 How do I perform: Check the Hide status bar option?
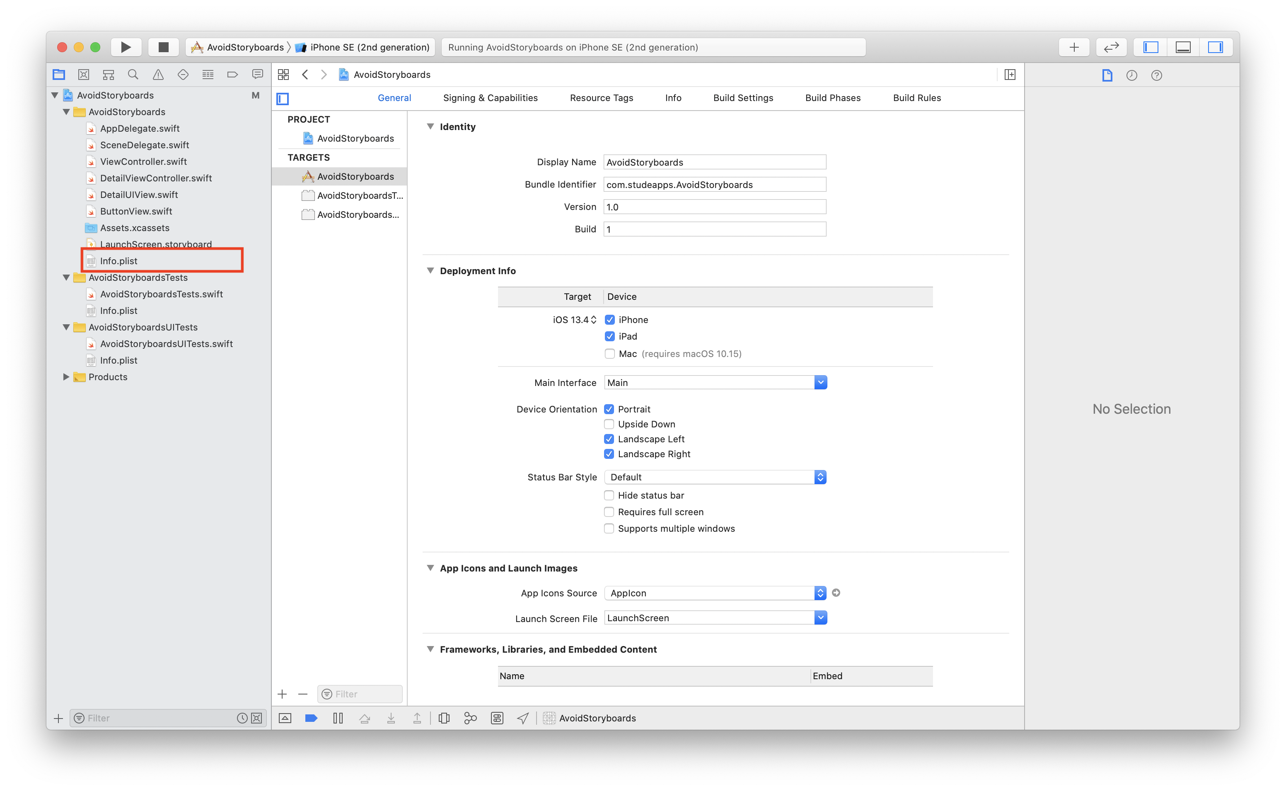pos(609,495)
